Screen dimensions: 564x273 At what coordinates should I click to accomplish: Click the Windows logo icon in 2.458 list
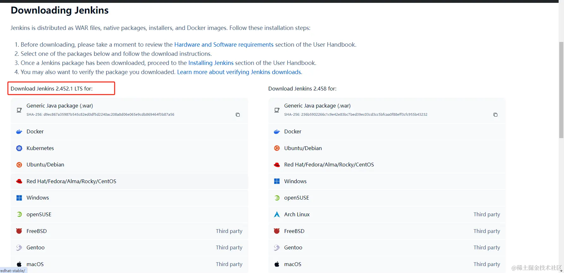point(277,181)
